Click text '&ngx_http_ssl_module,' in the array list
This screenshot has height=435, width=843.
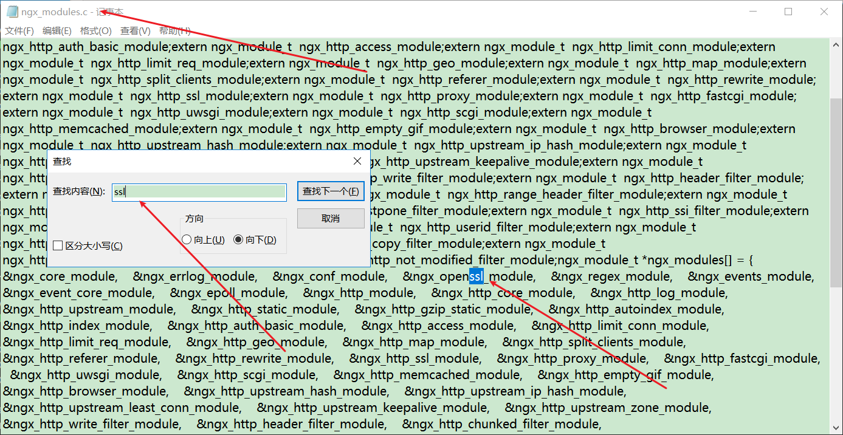coord(416,359)
